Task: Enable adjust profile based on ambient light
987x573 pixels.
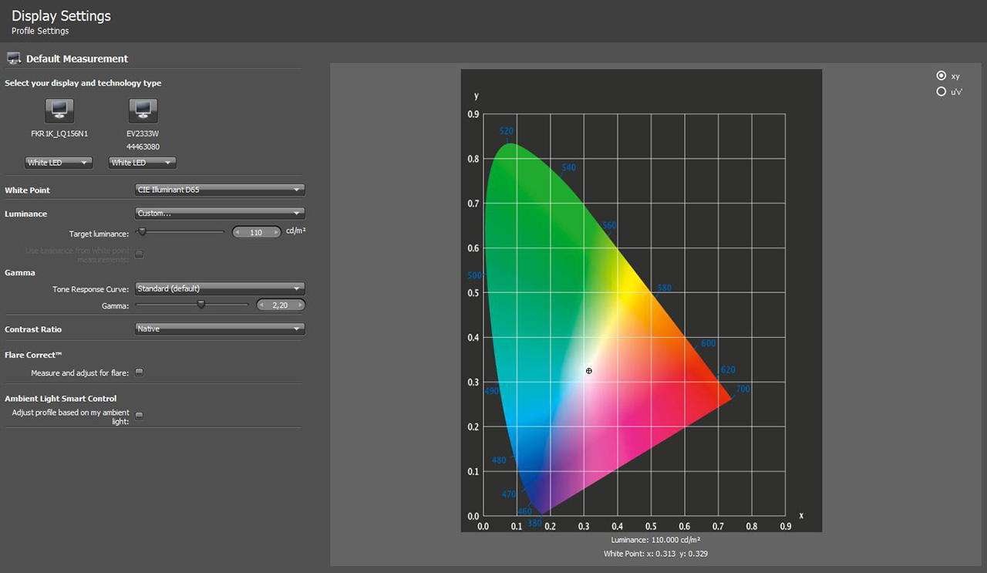Action: point(139,416)
